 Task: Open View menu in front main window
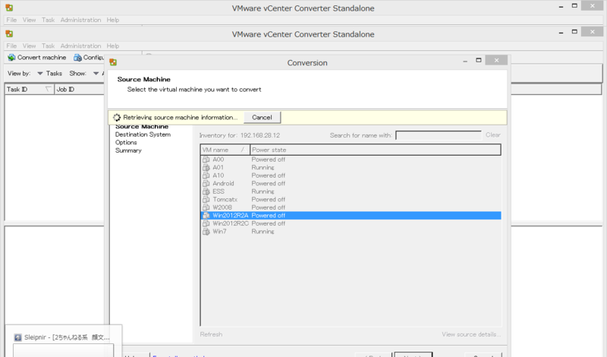pyautogui.click(x=29, y=46)
